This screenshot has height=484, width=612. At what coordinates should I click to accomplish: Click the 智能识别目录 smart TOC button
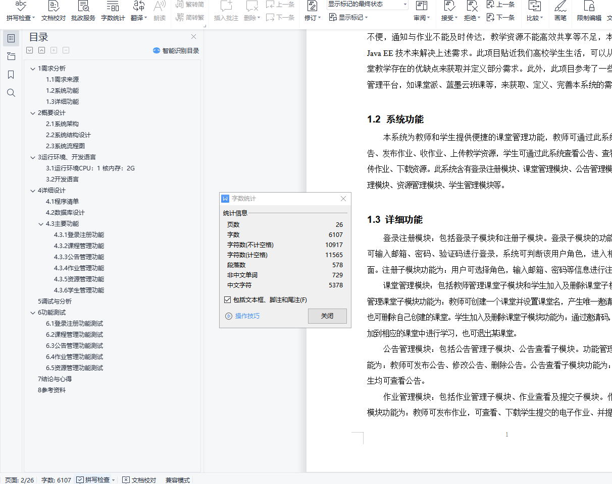176,51
